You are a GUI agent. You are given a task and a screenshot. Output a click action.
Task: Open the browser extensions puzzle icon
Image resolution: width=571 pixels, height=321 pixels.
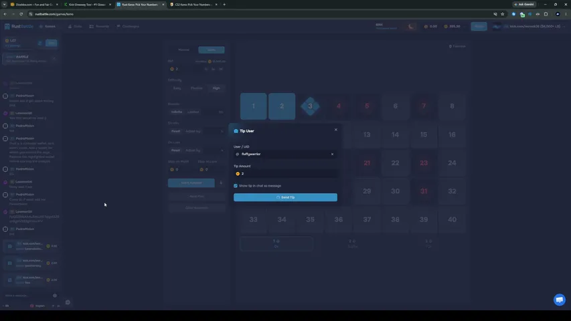click(x=546, y=14)
